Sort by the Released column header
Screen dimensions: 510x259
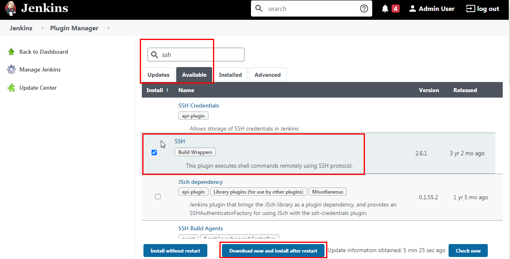pyautogui.click(x=465, y=90)
